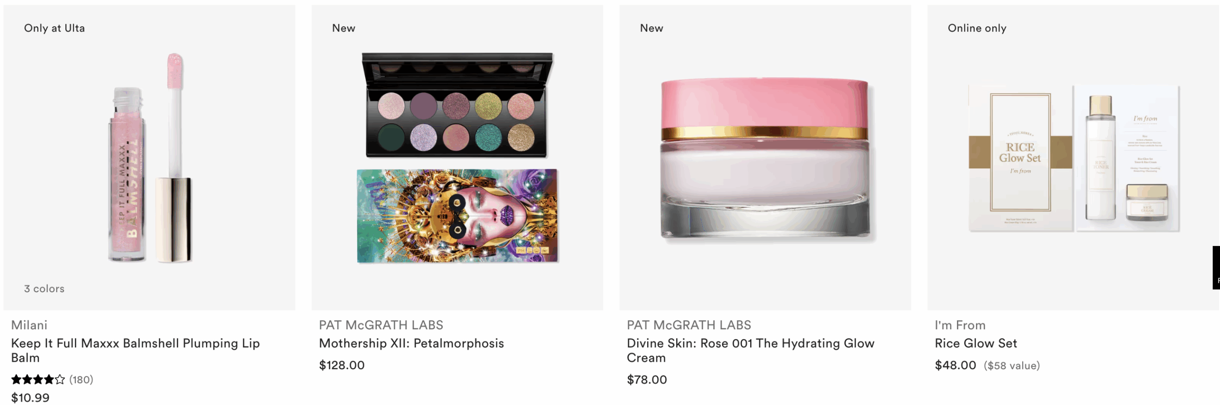Click the Milani brand name

29,325
